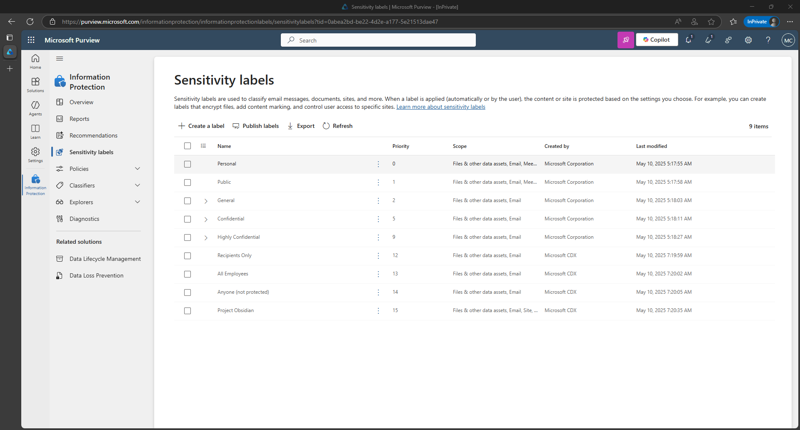Select Information Protection rail icon
800x430 pixels.
[x=35, y=185]
